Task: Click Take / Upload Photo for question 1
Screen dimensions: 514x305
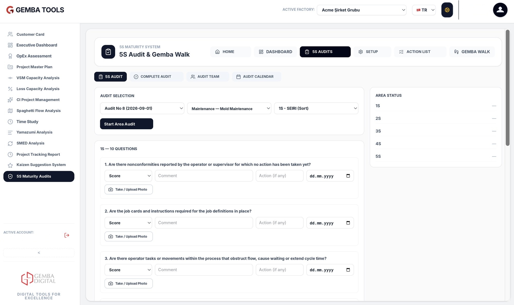Action: (x=128, y=189)
